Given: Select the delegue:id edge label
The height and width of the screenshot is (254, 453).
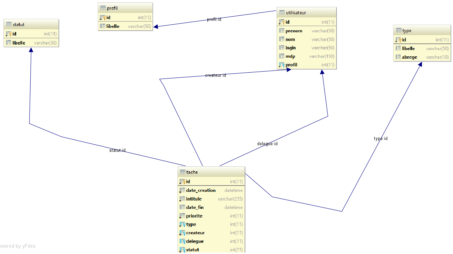Looking at the screenshot, I should [x=267, y=144].
